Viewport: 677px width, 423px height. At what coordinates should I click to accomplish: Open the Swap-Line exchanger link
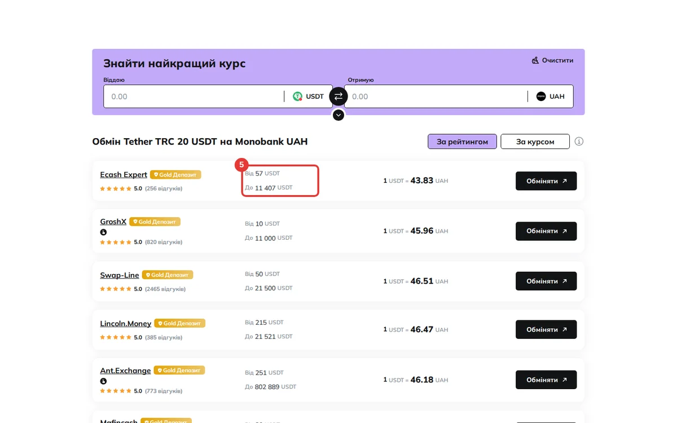tap(120, 275)
